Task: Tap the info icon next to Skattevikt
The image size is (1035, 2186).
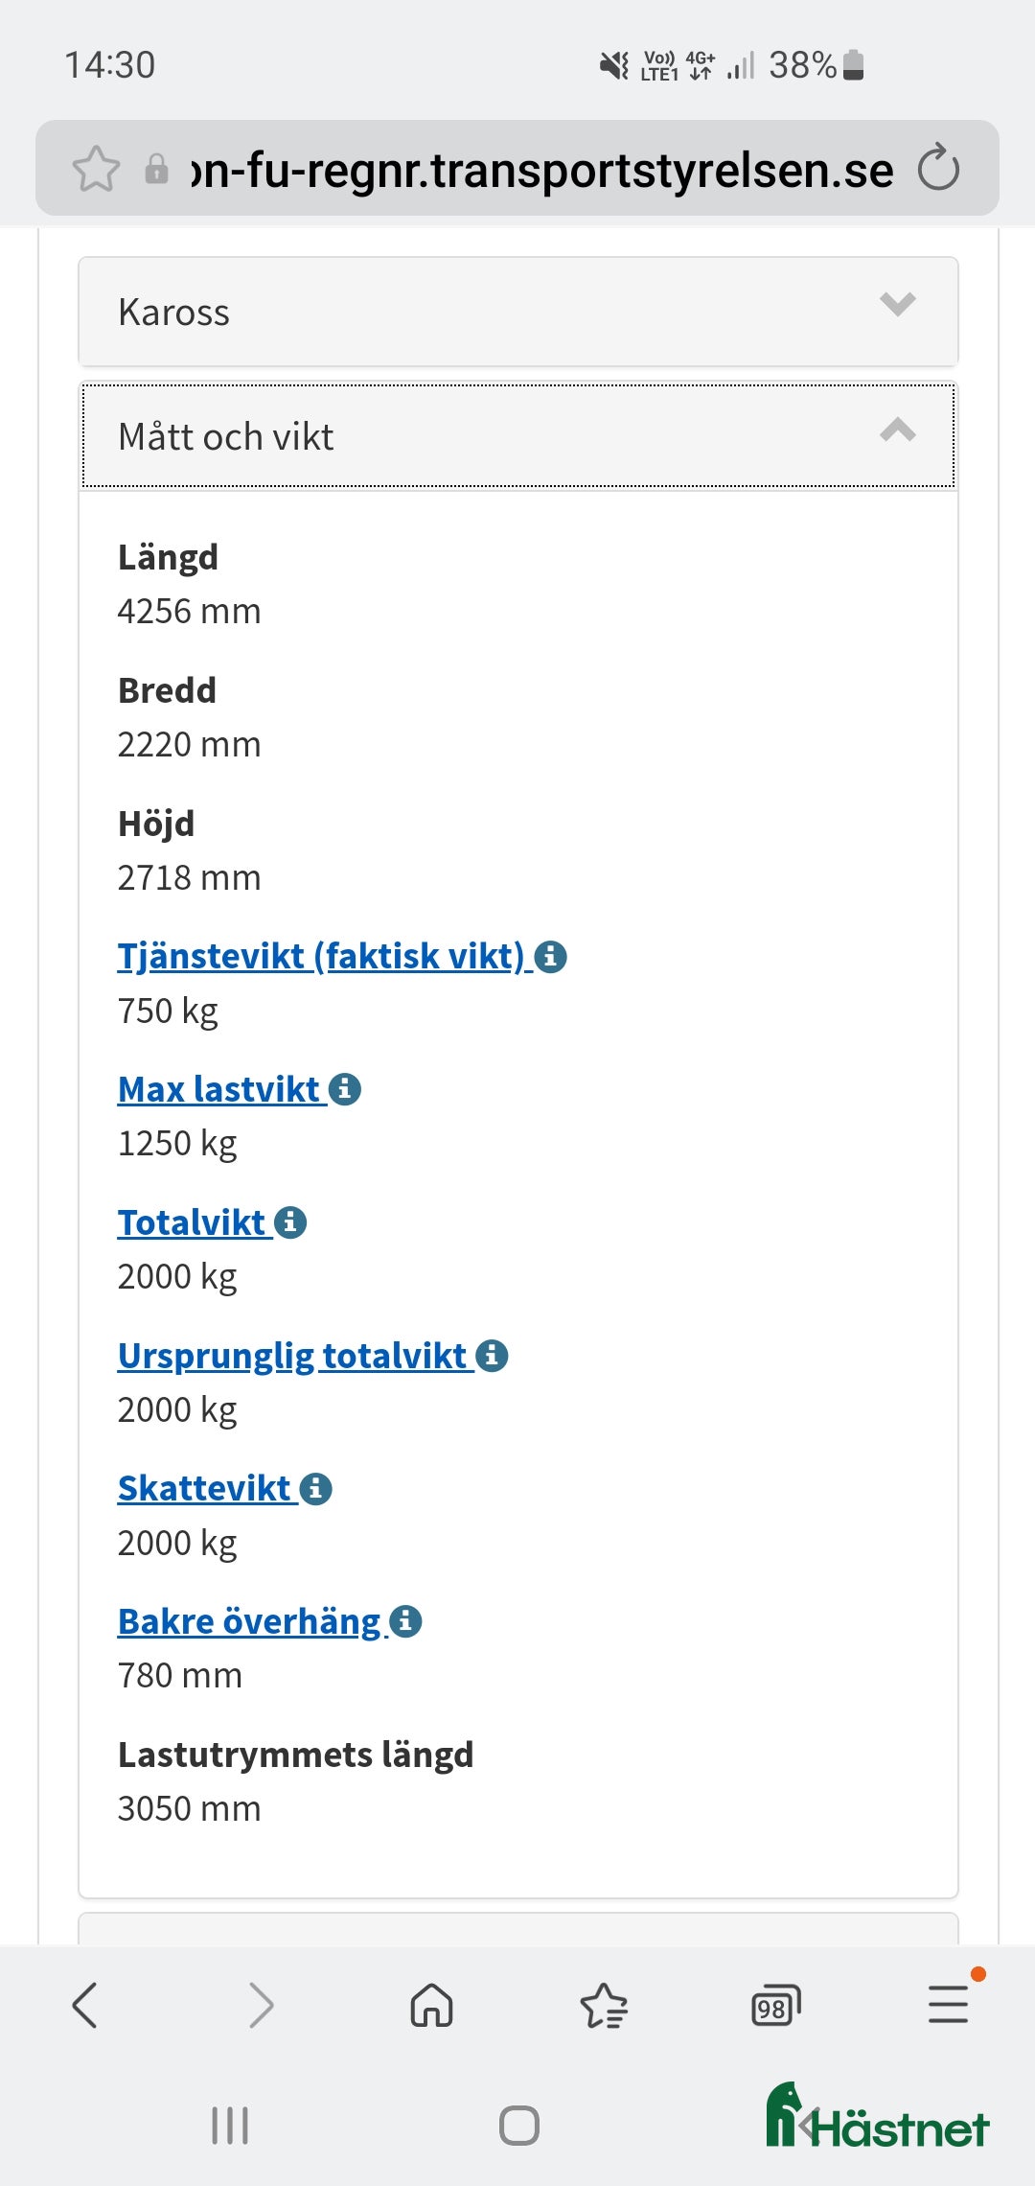Action: coord(317,1489)
